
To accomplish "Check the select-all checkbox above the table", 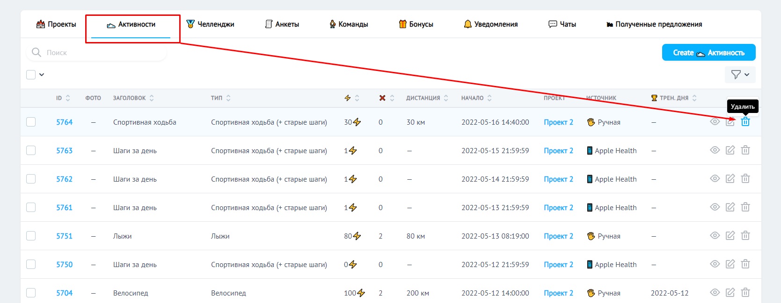I will pos(31,75).
